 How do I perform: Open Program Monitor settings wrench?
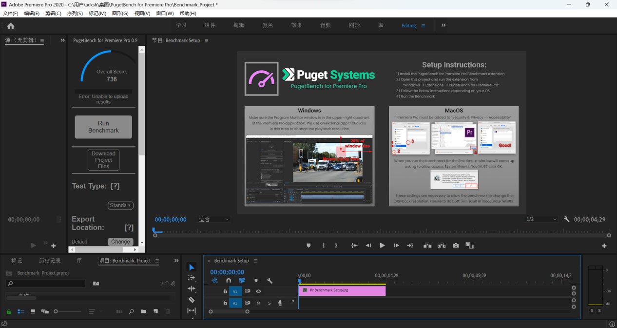(x=566, y=219)
